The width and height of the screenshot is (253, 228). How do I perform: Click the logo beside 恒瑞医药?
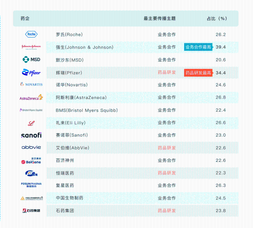click(31, 173)
